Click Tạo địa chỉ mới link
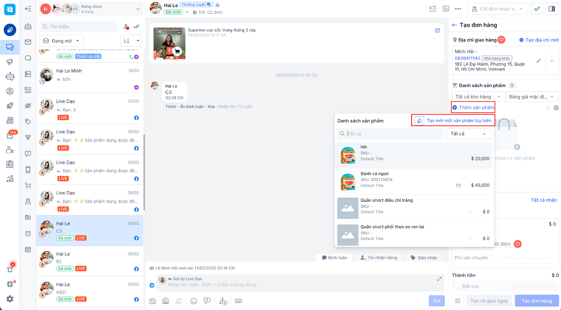Screen dimensions: 561x310 539,40
